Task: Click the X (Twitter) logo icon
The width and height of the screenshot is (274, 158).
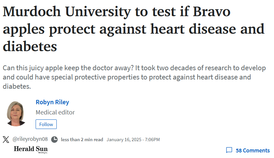Action: [x=6, y=140]
